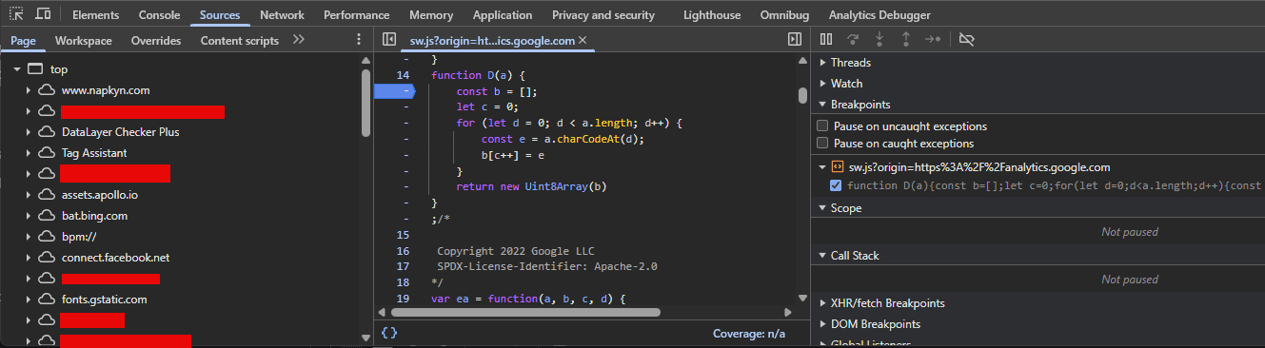This screenshot has height=348, width=1265.
Task: Open the more tabs chevron in navigator
Action: point(298,39)
